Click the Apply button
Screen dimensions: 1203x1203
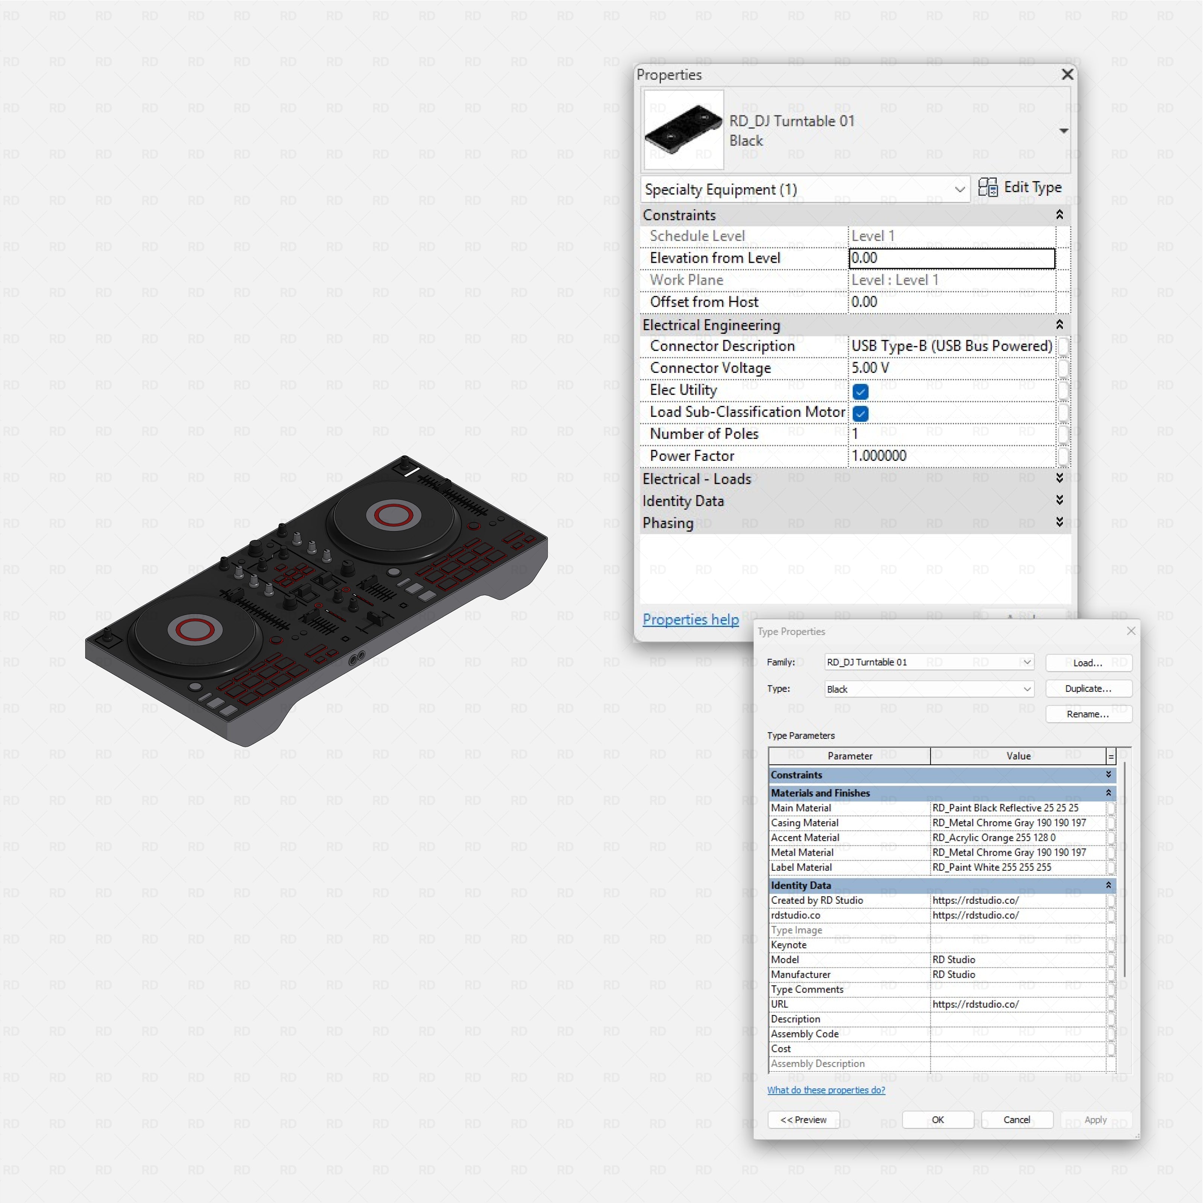(1096, 1120)
